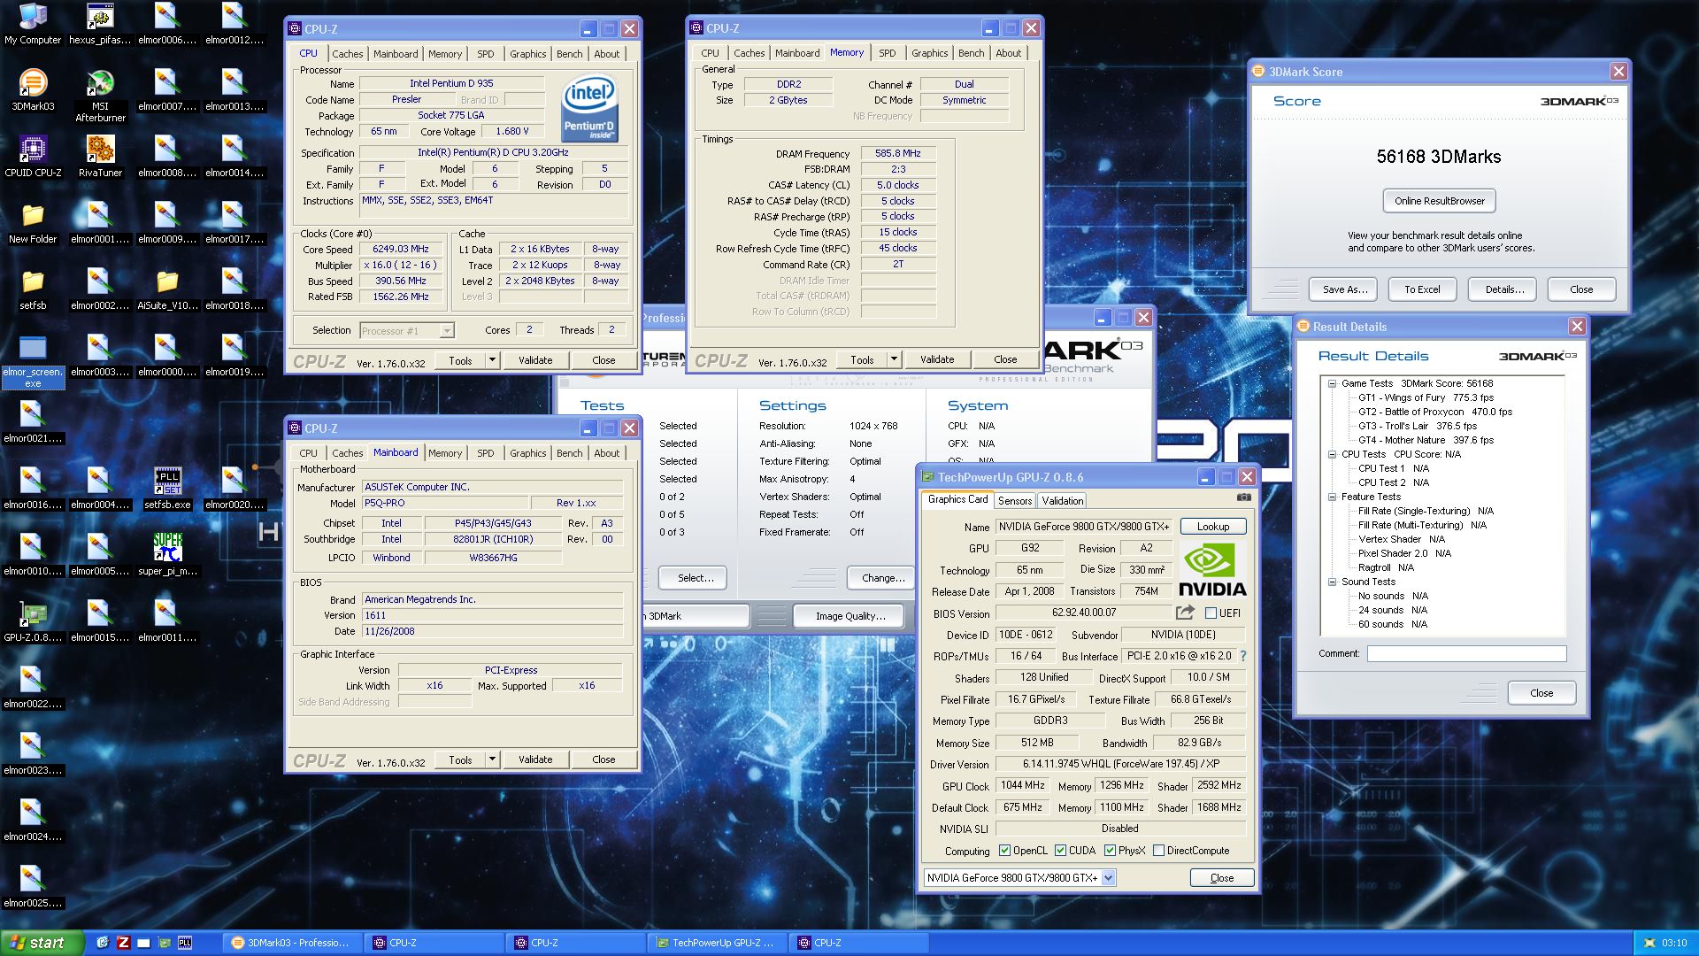
Task: Click the Internet Explorer quick launch icon
Action: tap(103, 943)
